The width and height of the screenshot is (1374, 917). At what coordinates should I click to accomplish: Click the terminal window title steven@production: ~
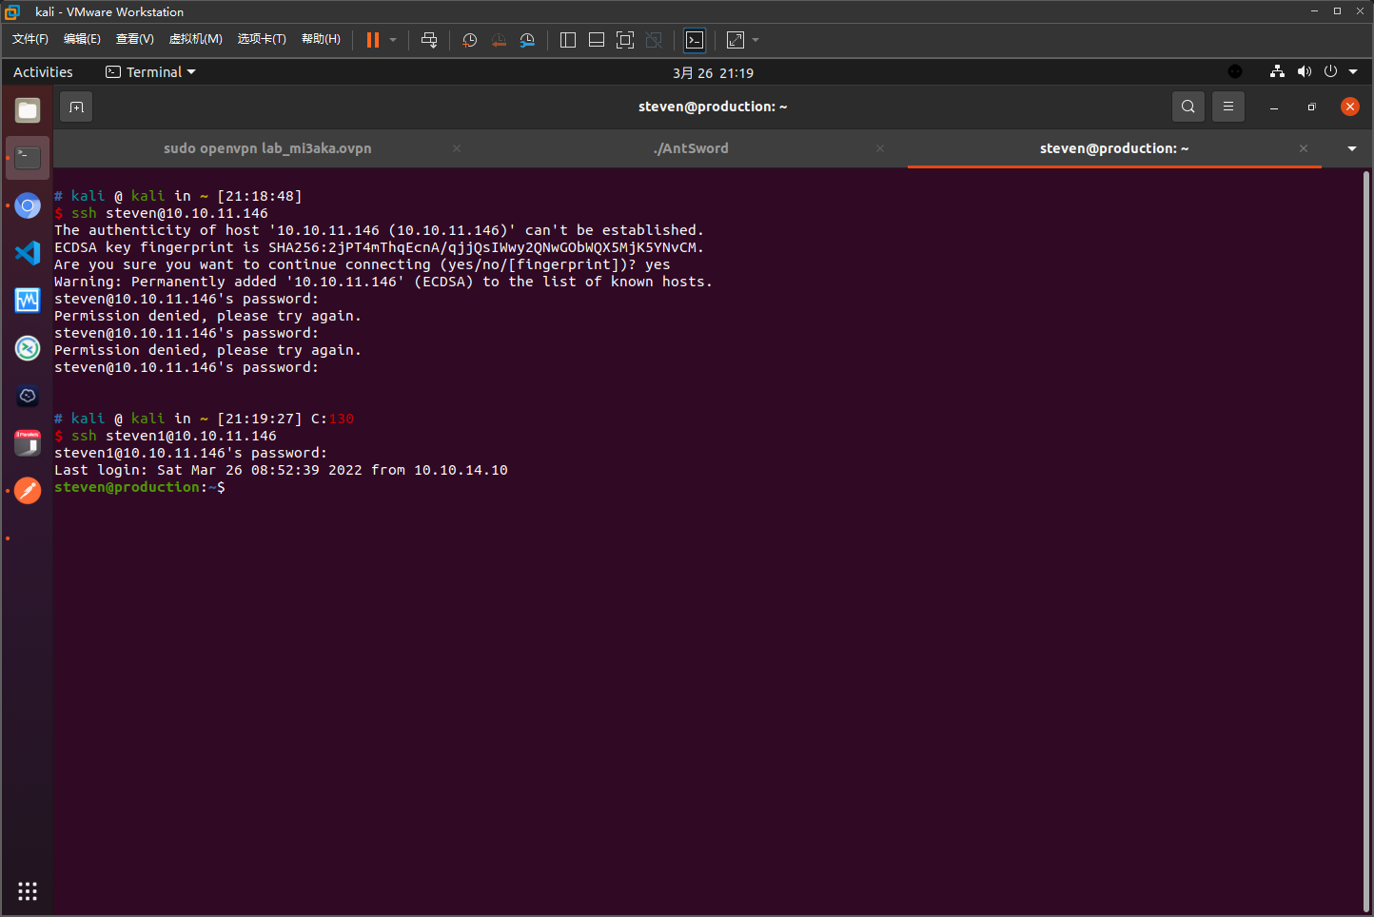[713, 107]
